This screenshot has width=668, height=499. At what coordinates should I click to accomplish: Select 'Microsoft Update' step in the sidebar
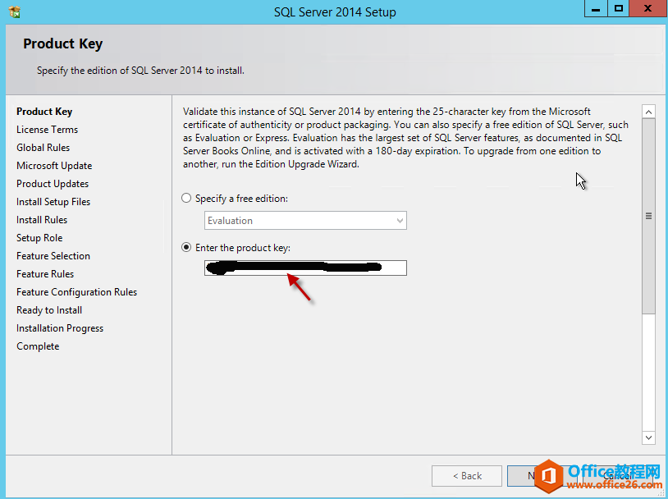pos(54,166)
